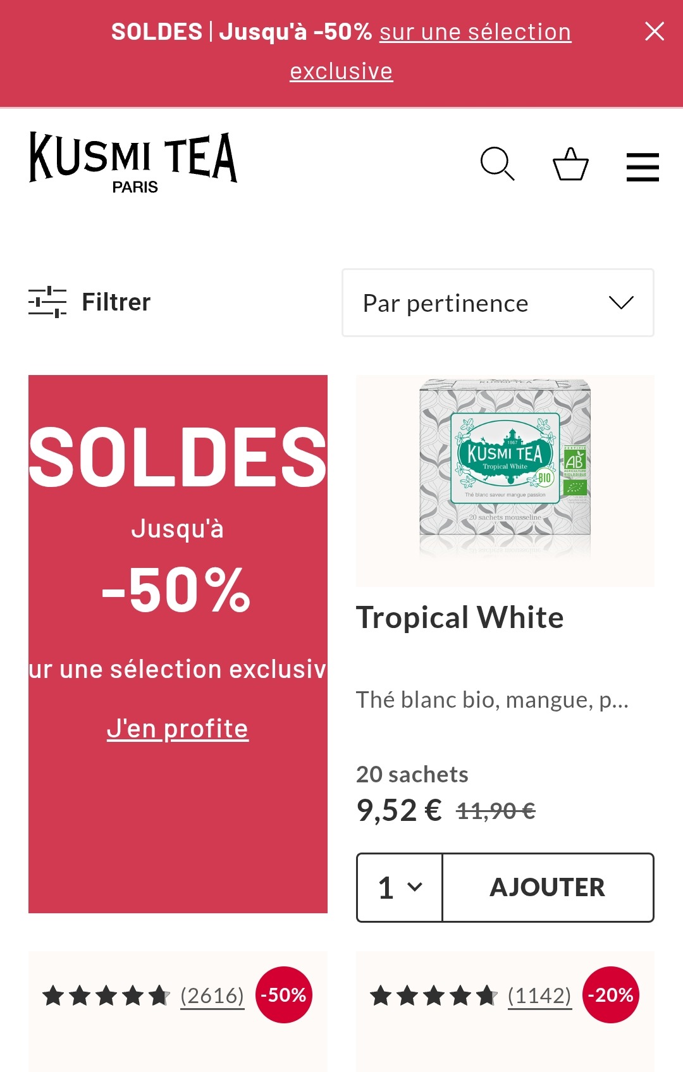Follow the J'en profite link
Viewport: 683px width, 1072px height.
click(178, 728)
